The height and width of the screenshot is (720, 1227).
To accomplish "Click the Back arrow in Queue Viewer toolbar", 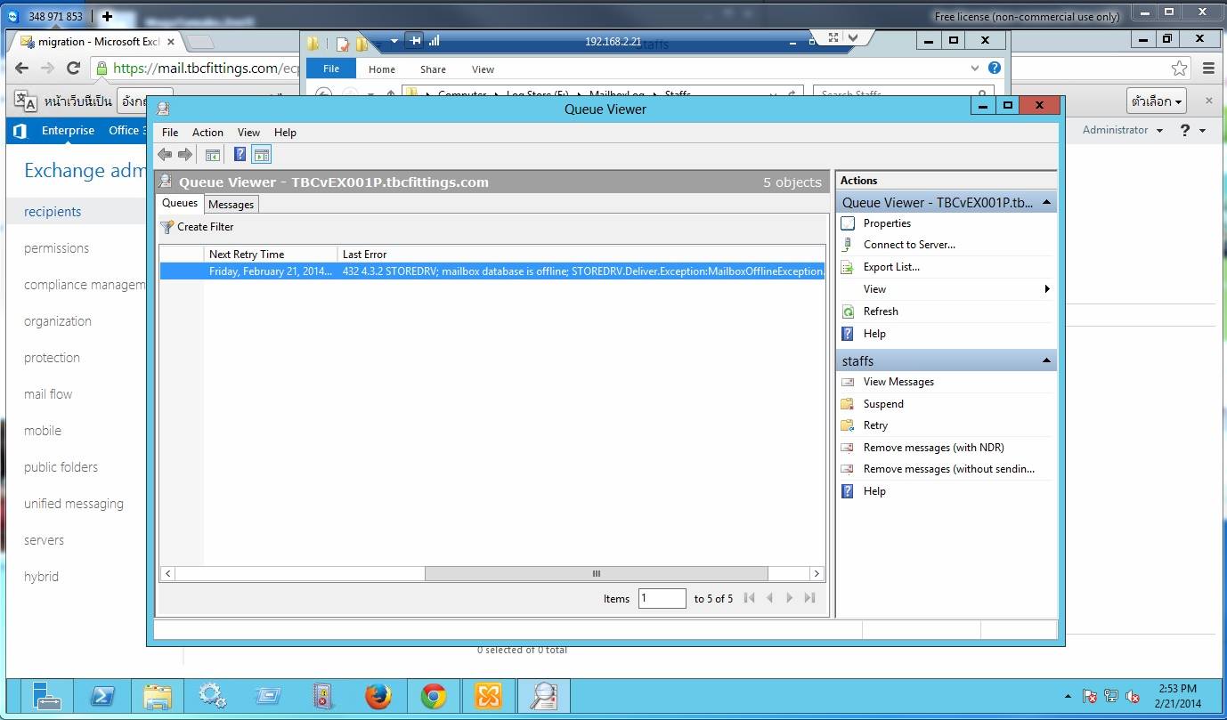I will (165, 155).
